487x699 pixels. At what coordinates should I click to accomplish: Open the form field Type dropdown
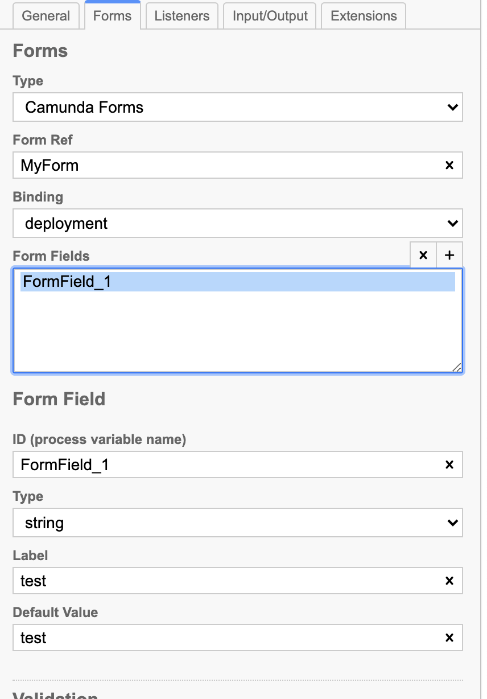tap(238, 523)
